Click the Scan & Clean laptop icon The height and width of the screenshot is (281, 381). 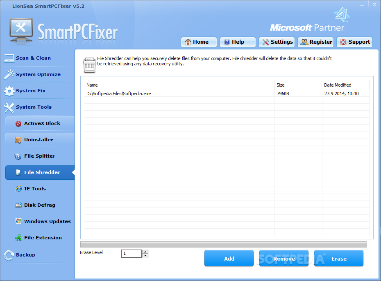click(x=9, y=58)
